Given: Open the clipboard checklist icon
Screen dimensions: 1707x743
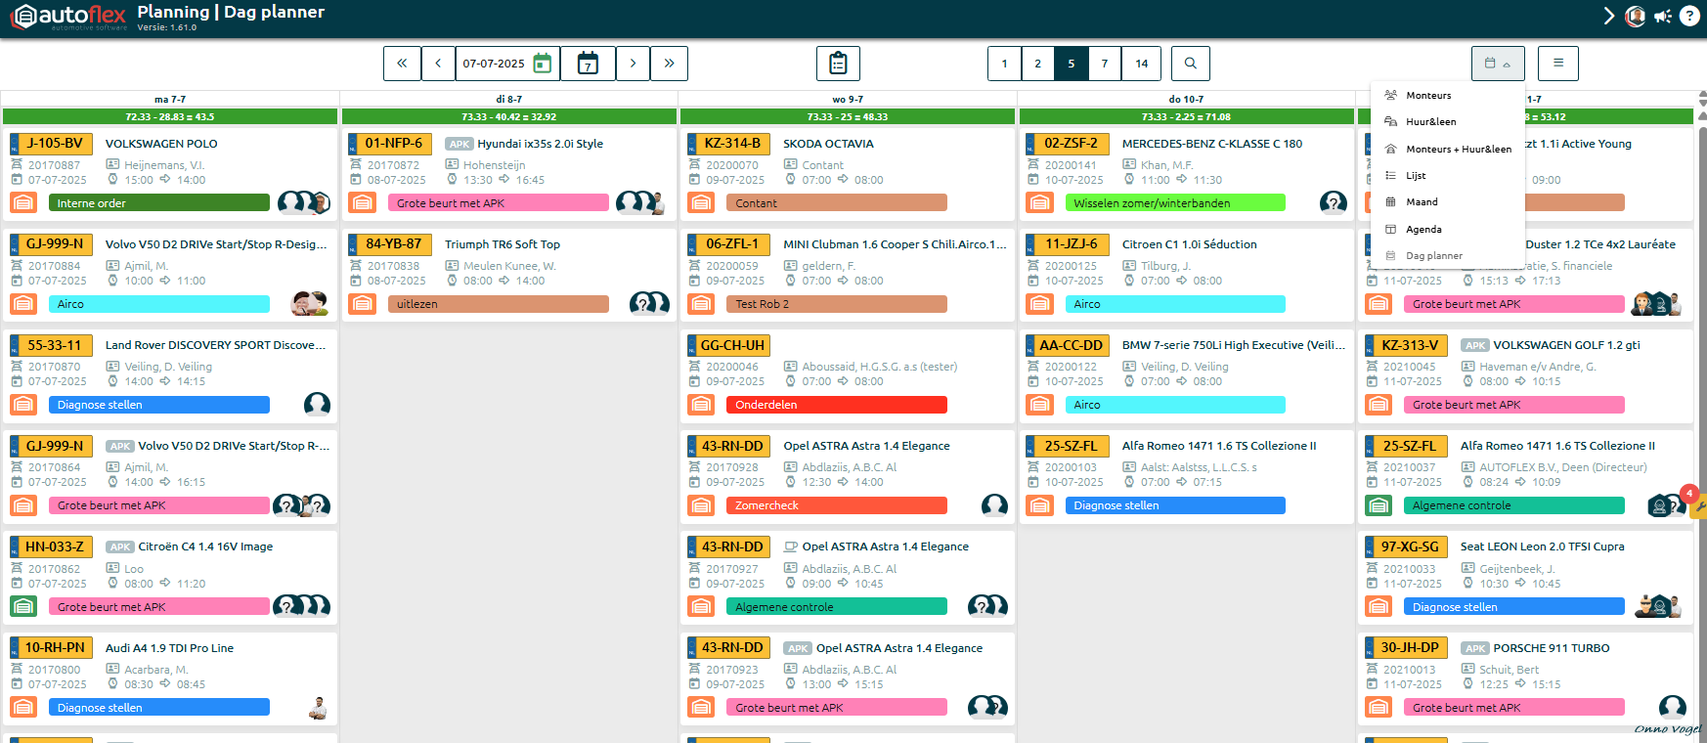Looking at the screenshot, I should 838,64.
